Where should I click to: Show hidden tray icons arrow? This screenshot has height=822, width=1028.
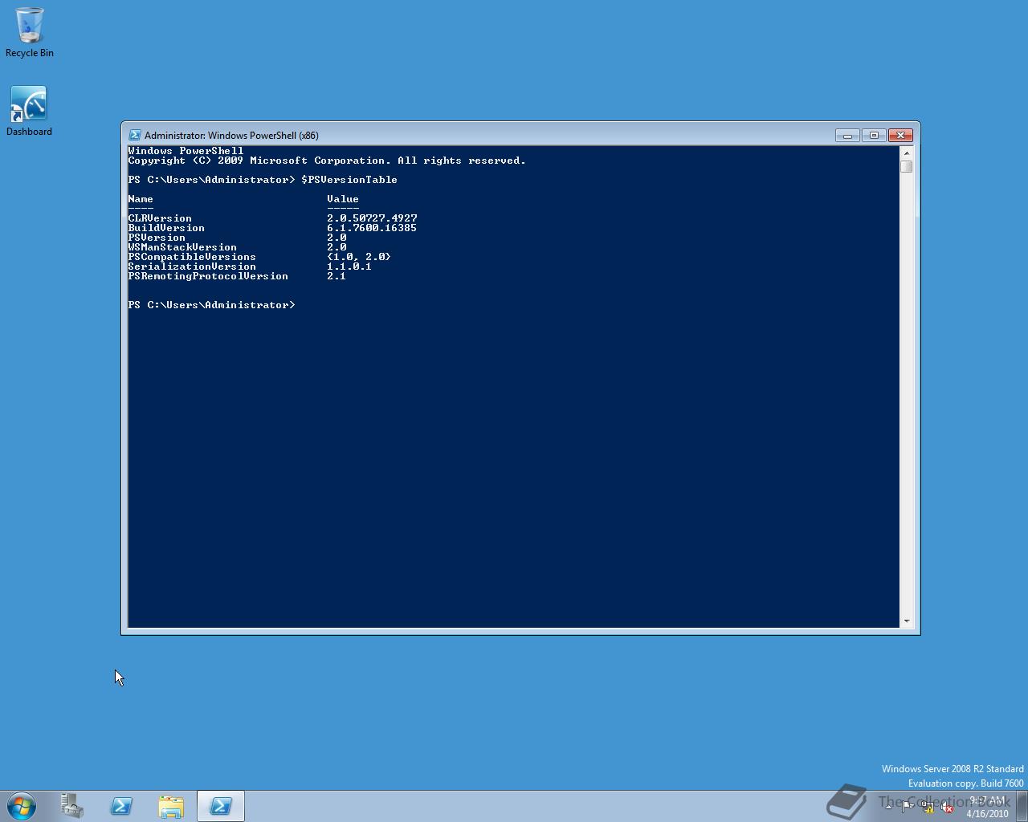pyautogui.click(x=888, y=807)
